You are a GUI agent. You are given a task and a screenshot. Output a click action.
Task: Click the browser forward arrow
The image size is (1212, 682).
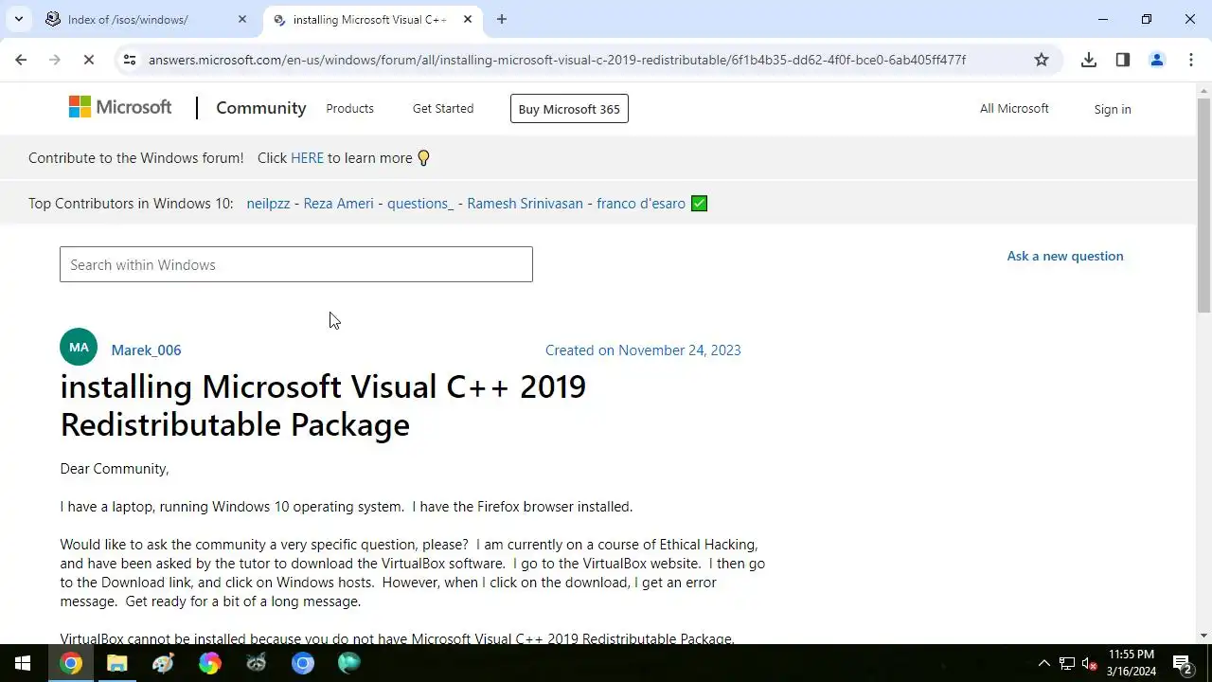tap(54, 60)
